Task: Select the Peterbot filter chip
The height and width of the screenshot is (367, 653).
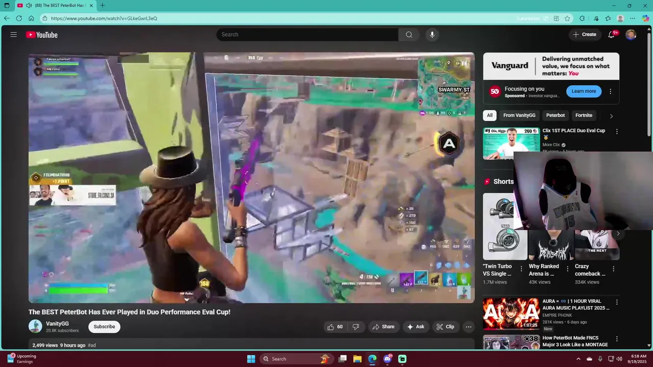Action: pyautogui.click(x=556, y=115)
